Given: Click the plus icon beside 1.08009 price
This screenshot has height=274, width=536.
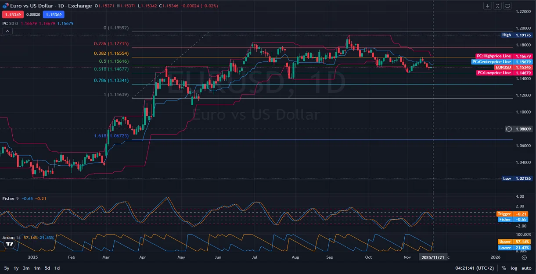Looking at the screenshot, I should [509, 129].
